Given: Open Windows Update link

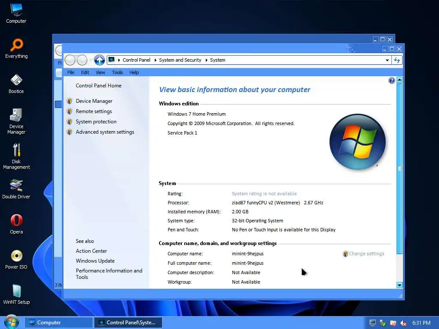Looking at the screenshot, I should 95,261.
